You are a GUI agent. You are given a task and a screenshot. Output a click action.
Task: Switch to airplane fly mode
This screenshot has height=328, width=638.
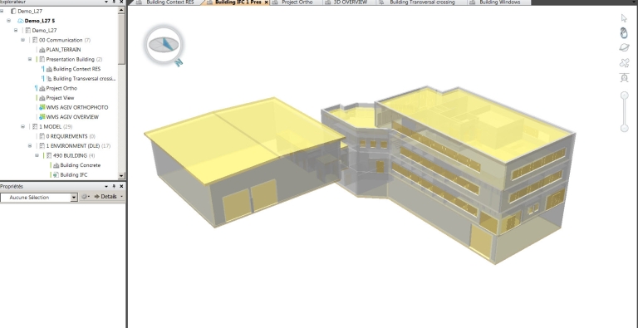pos(624,62)
